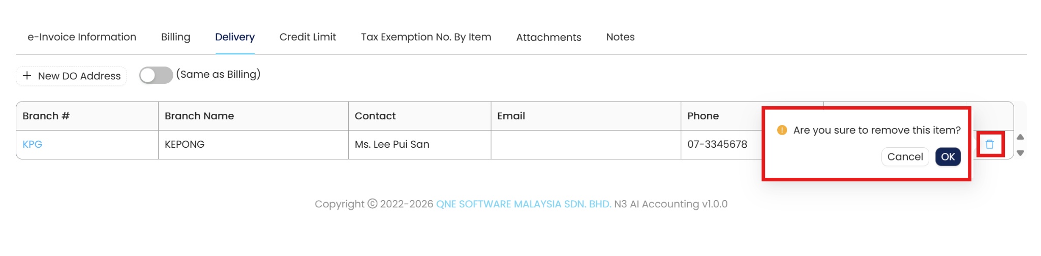
Task: Add a New DO Address
Action: (x=72, y=76)
